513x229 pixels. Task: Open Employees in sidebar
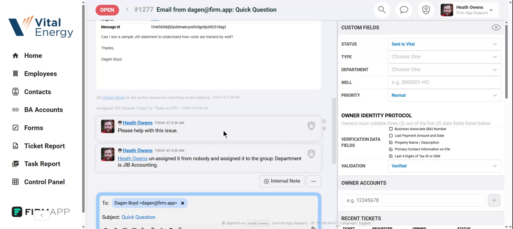(41, 74)
